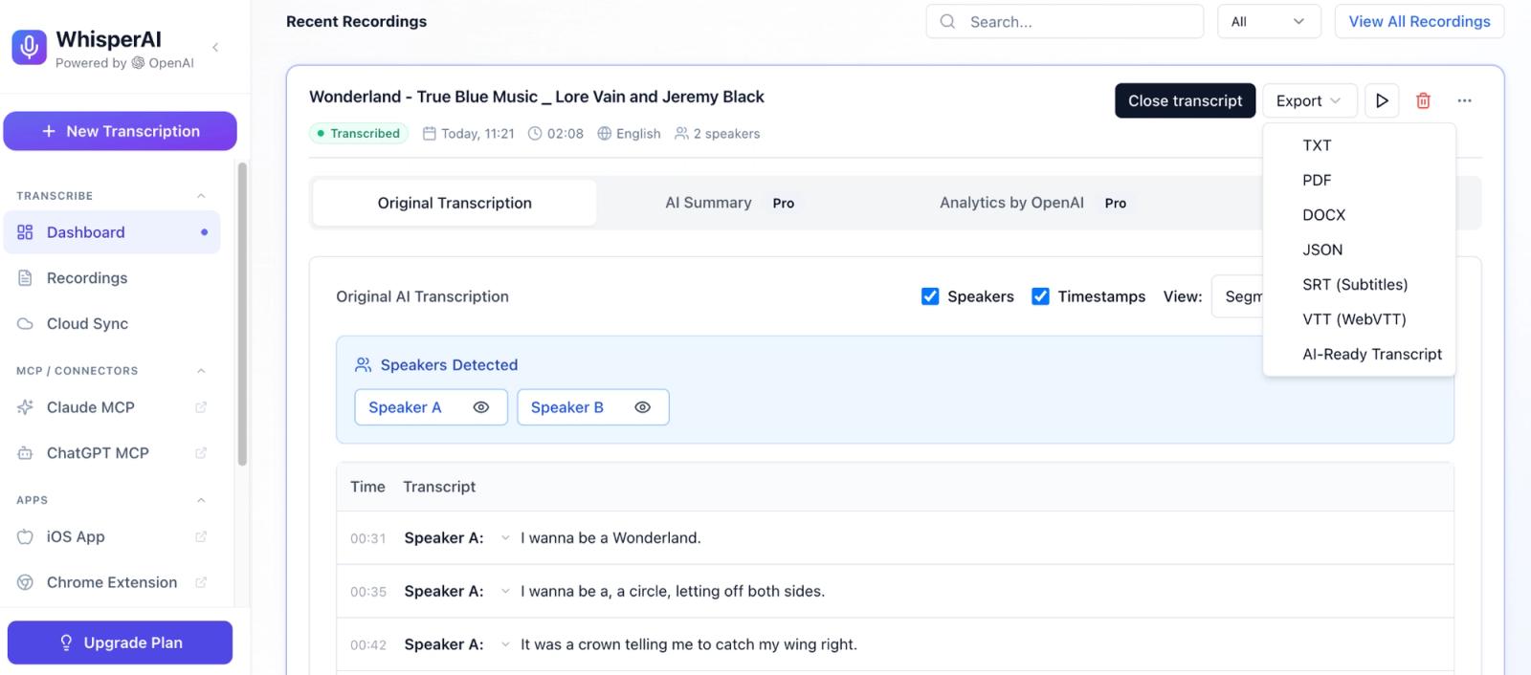This screenshot has width=1531, height=675.
Task: Click the Chrome Extension chrome icon
Action: click(x=25, y=582)
